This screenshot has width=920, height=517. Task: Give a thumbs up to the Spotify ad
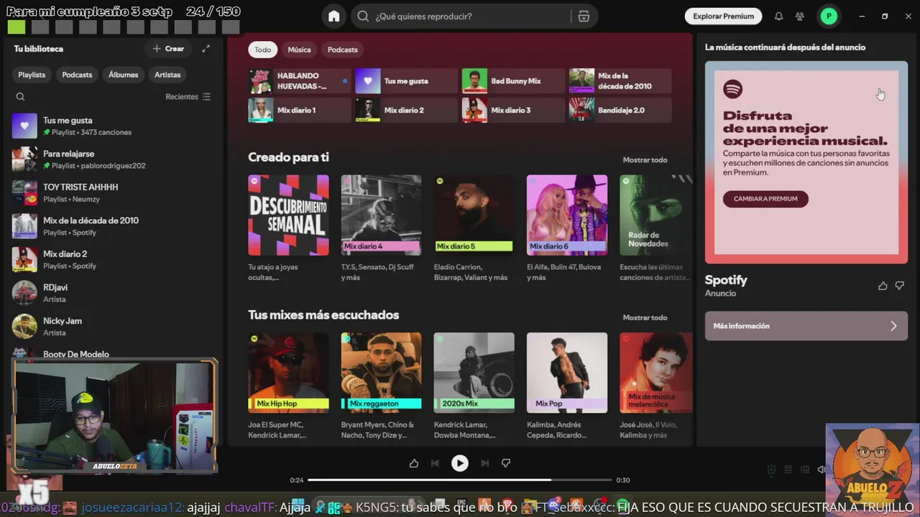pos(883,286)
